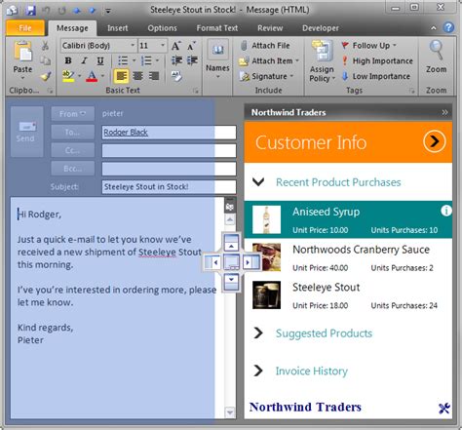Image resolution: width=462 pixels, height=430 pixels.
Task: Grow font size icon
Action: pyautogui.click(x=175, y=46)
